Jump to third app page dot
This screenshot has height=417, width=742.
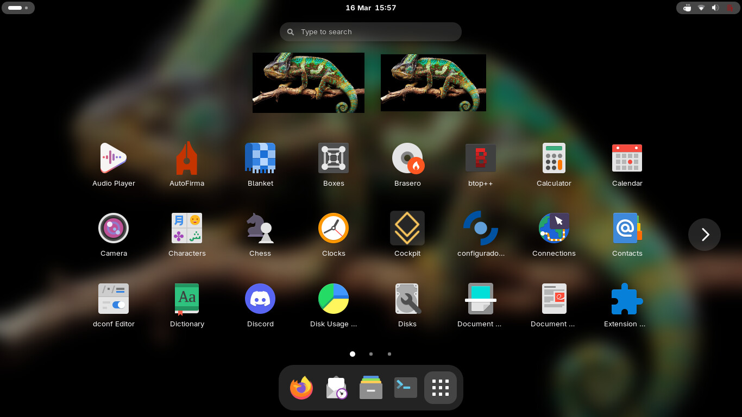[389, 354]
